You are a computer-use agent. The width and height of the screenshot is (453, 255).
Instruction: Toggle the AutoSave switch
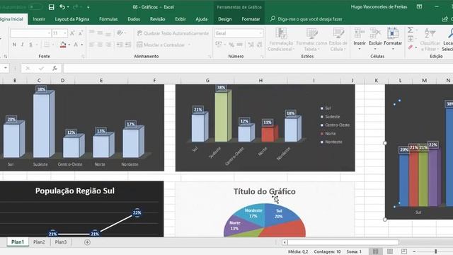coord(36,6)
